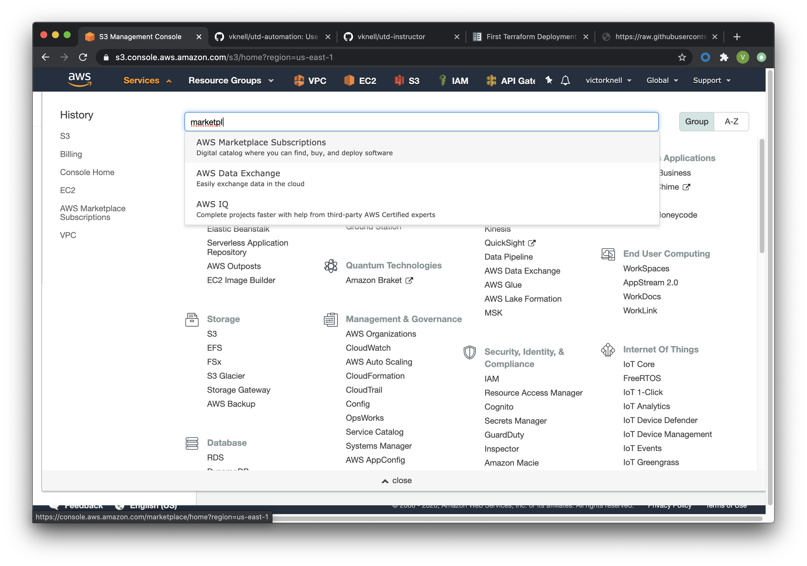Select AWS Marketplace Subscriptions search suggestion
Viewport: 807px width, 566px height.
(422, 147)
